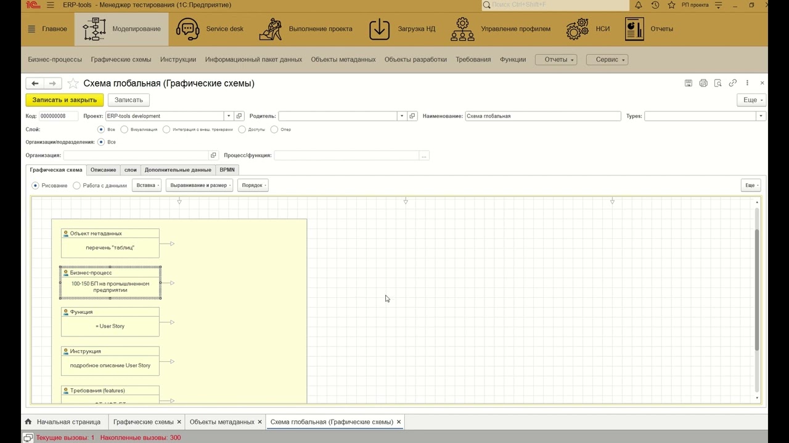Open the Service desk section

[x=210, y=29]
